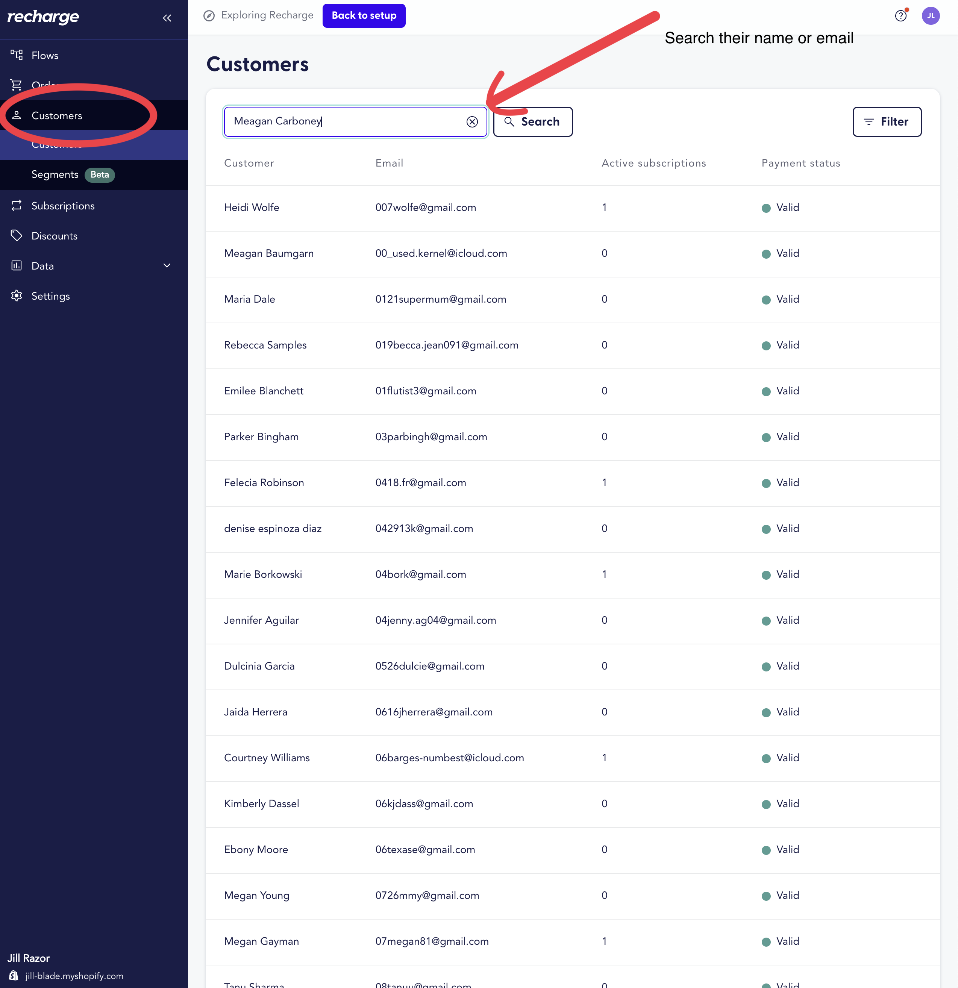This screenshot has height=988, width=958.
Task: Click the Back to setup button
Action: coord(364,15)
